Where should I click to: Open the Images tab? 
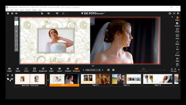click(9, 70)
